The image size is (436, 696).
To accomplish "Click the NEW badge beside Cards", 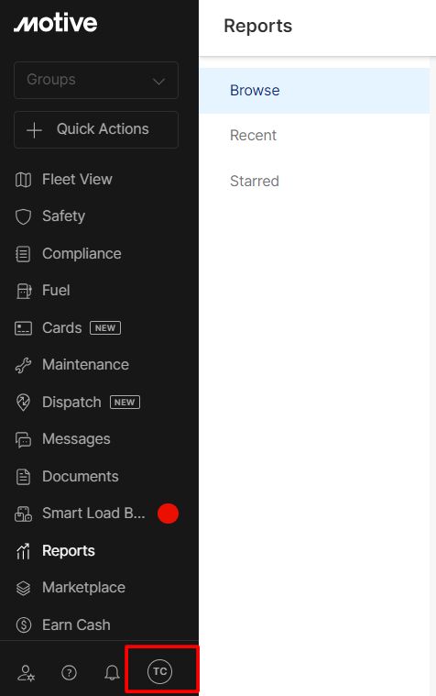I will (105, 327).
